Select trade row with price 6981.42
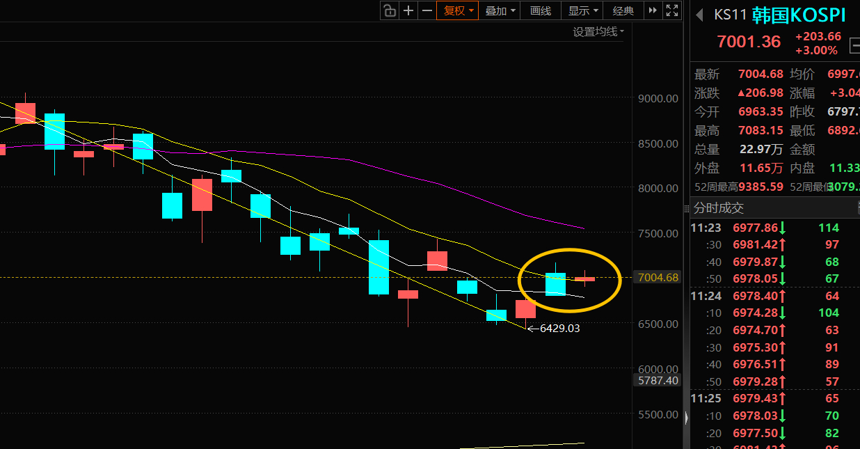This screenshot has width=860, height=449. [775, 245]
